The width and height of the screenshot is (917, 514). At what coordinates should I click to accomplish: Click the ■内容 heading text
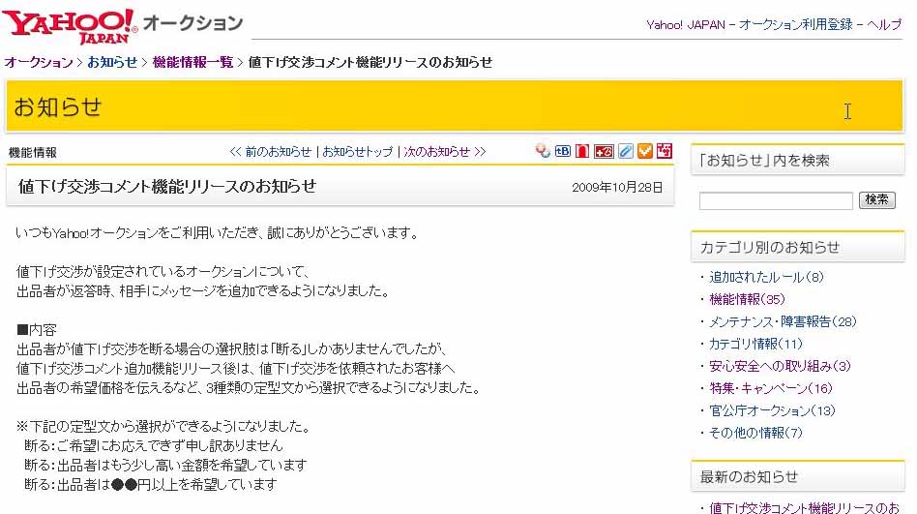click(x=36, y=329)
